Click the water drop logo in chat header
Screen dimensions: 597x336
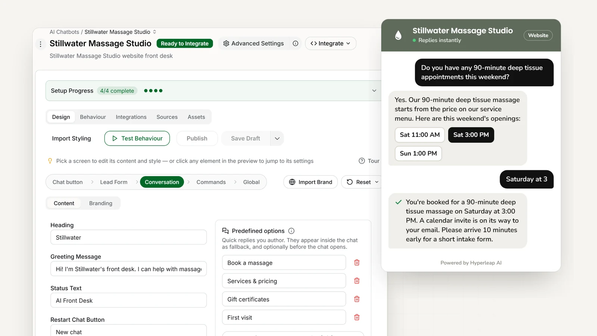click(398, 35)
